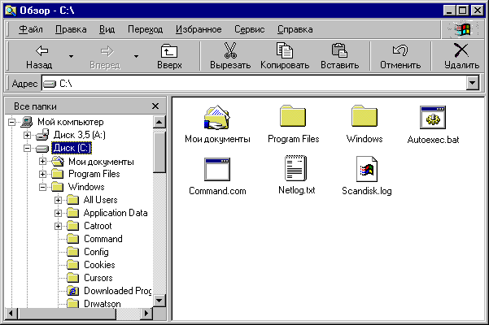The image size is (489, 325).
Task: Open the Назад history dropdown arrow
Action: (71, 56)
